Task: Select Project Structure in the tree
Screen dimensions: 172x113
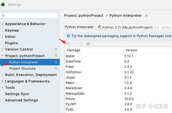Action: pyautogui.click(x=22, y=69)
